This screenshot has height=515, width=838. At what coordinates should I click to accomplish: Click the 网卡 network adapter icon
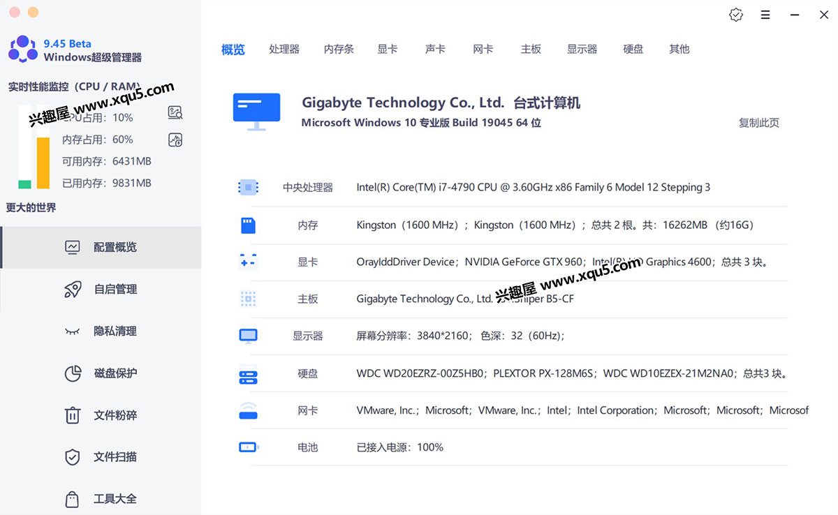(x=248, y=410)
